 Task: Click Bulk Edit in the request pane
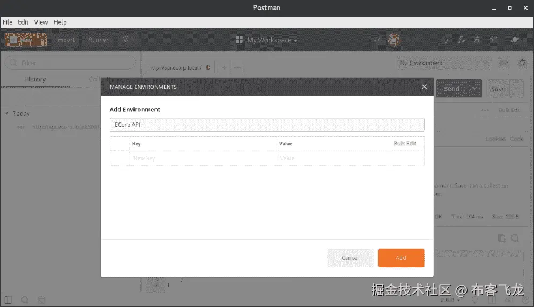pyautogui.click(x=509, y=110)
